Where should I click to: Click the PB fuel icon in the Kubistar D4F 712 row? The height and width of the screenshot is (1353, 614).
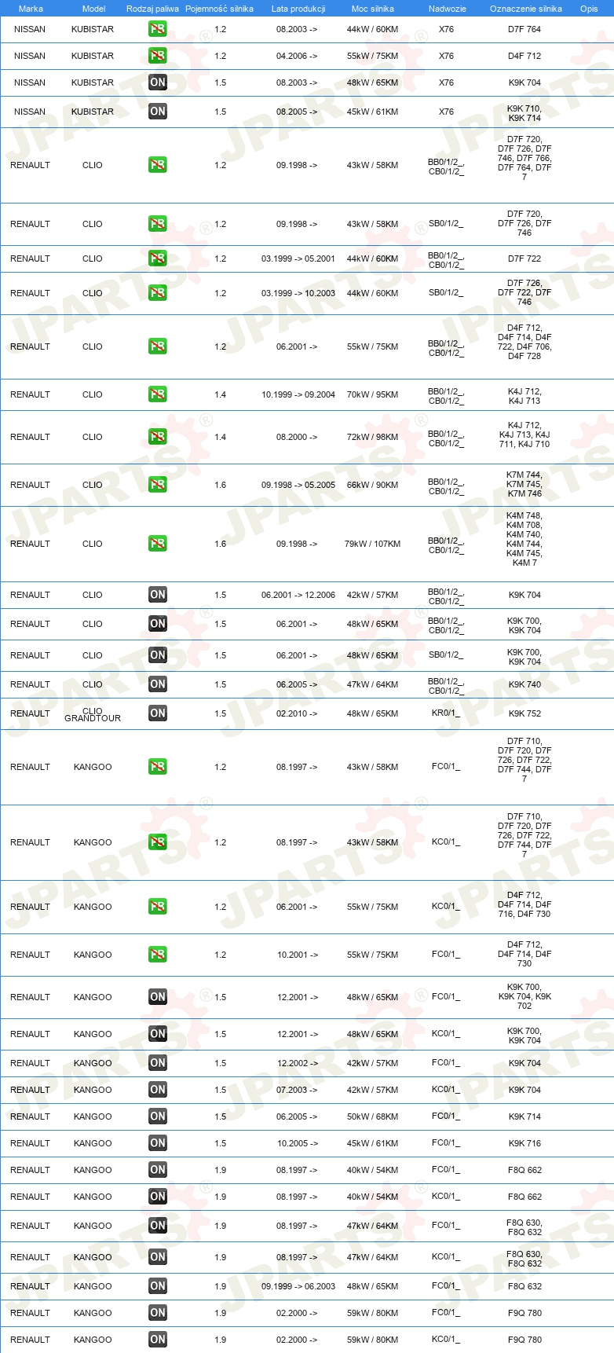pos(158,56)
